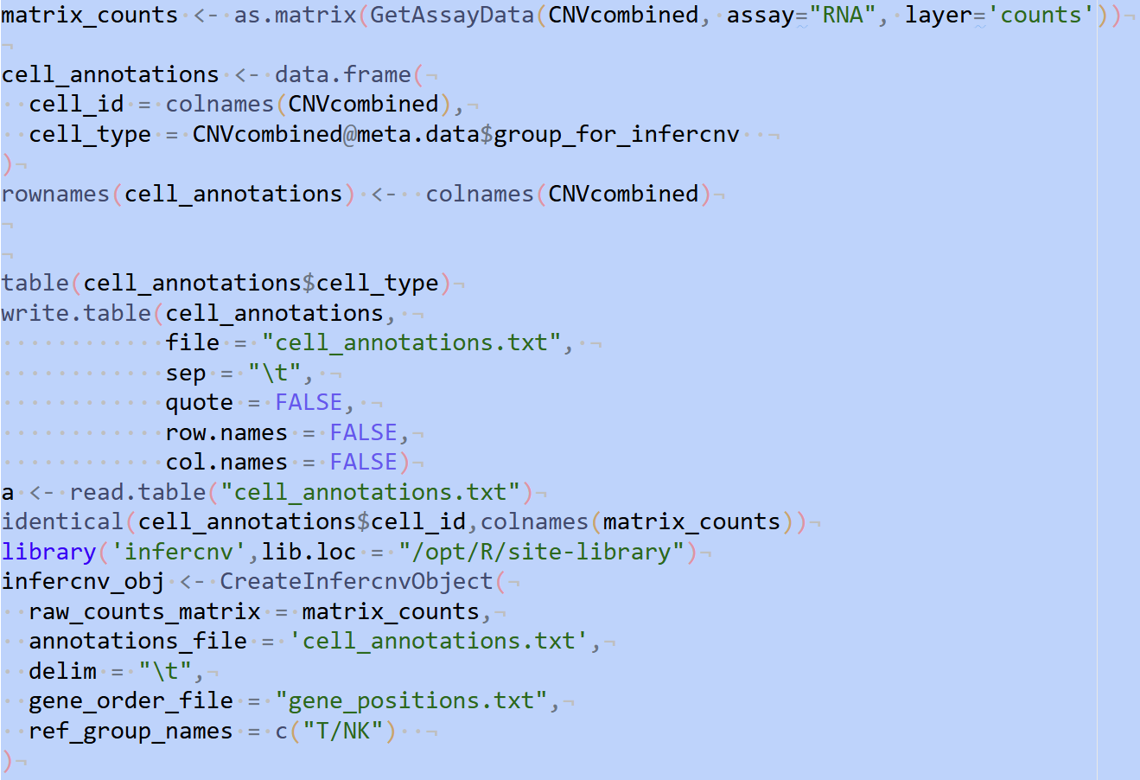Click identical function name
Image resolution: width=1140 pixels, height=780 pixels.
(63, 522)
